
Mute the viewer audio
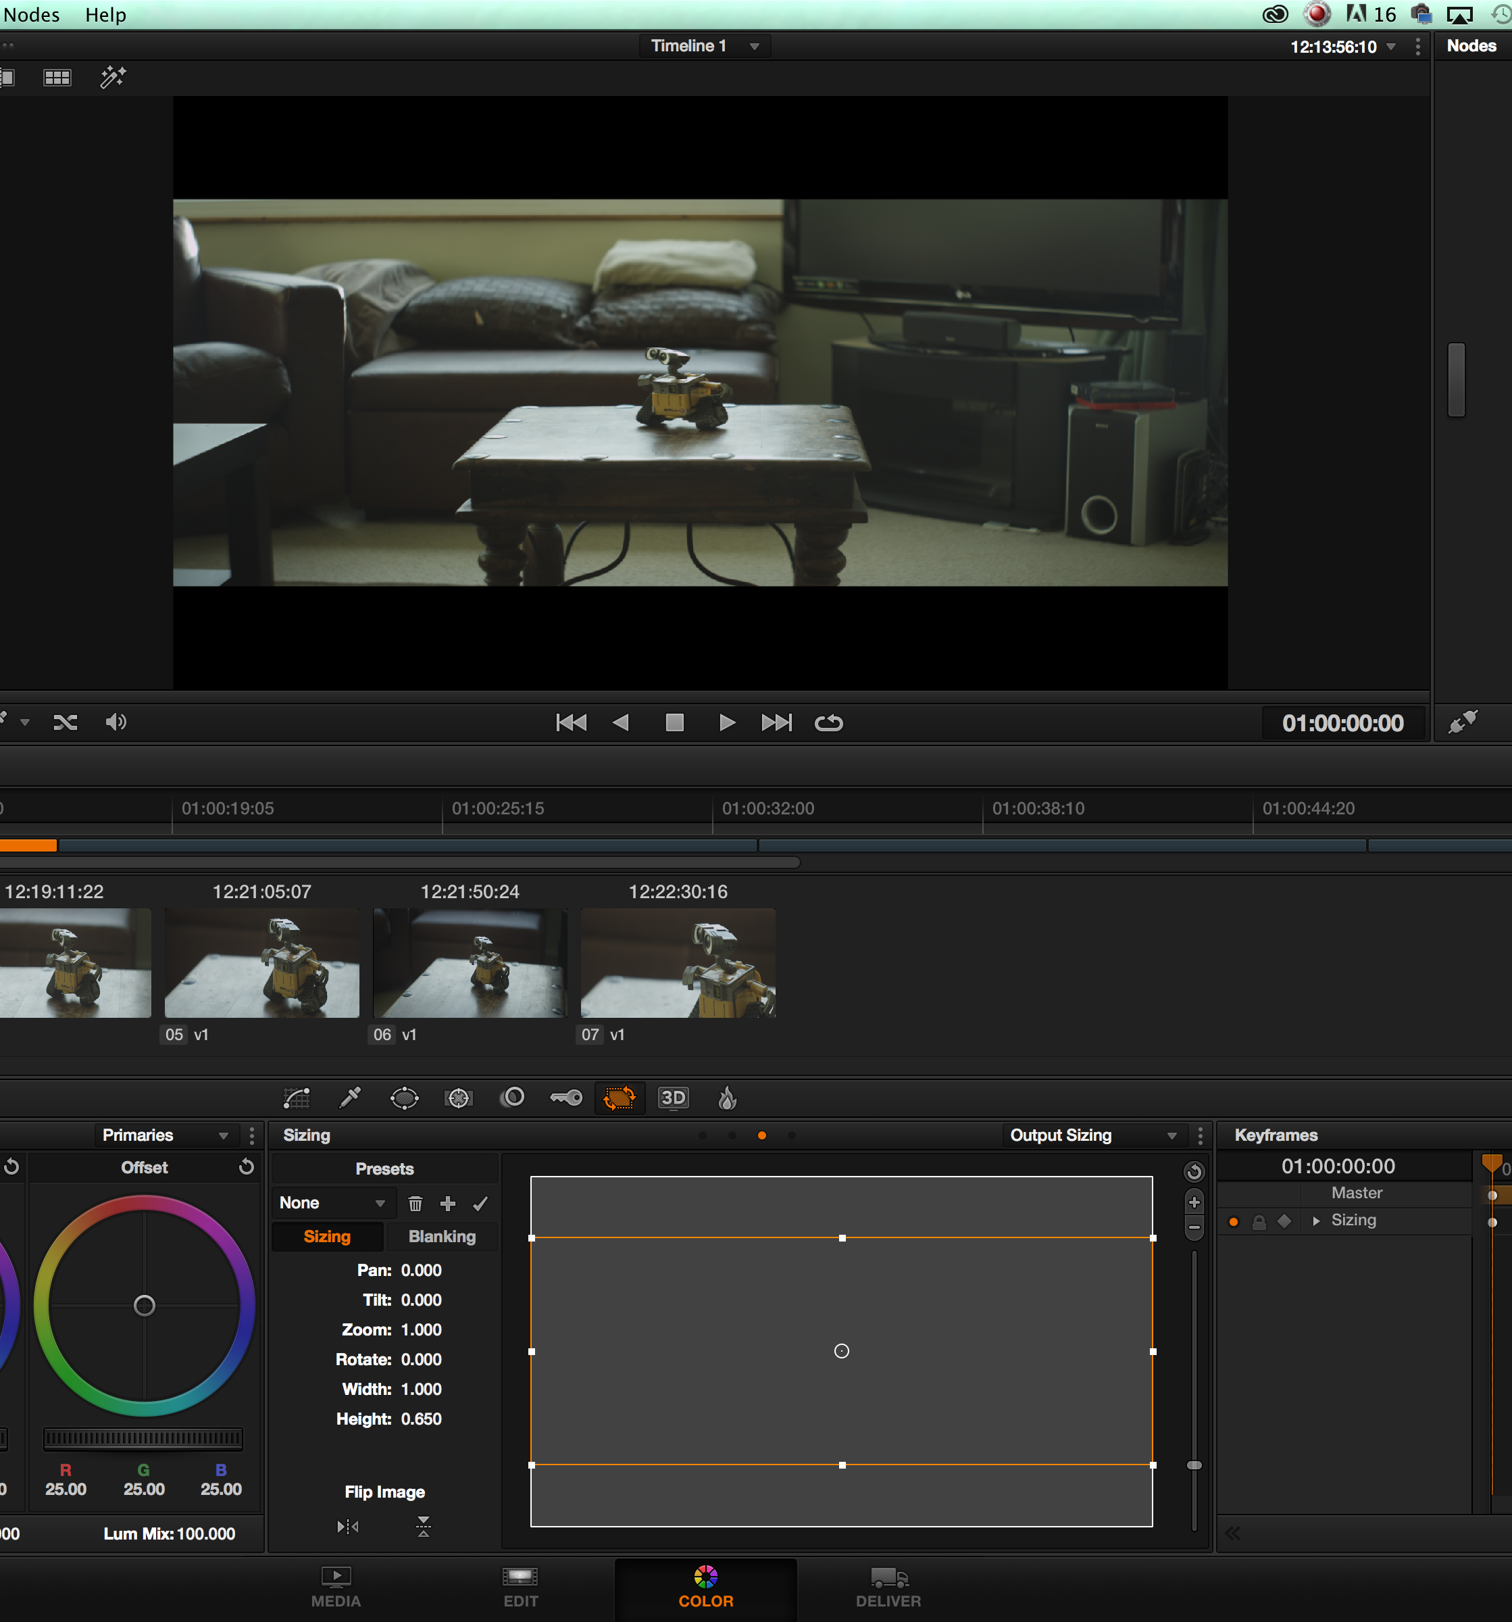coord(116,722)
